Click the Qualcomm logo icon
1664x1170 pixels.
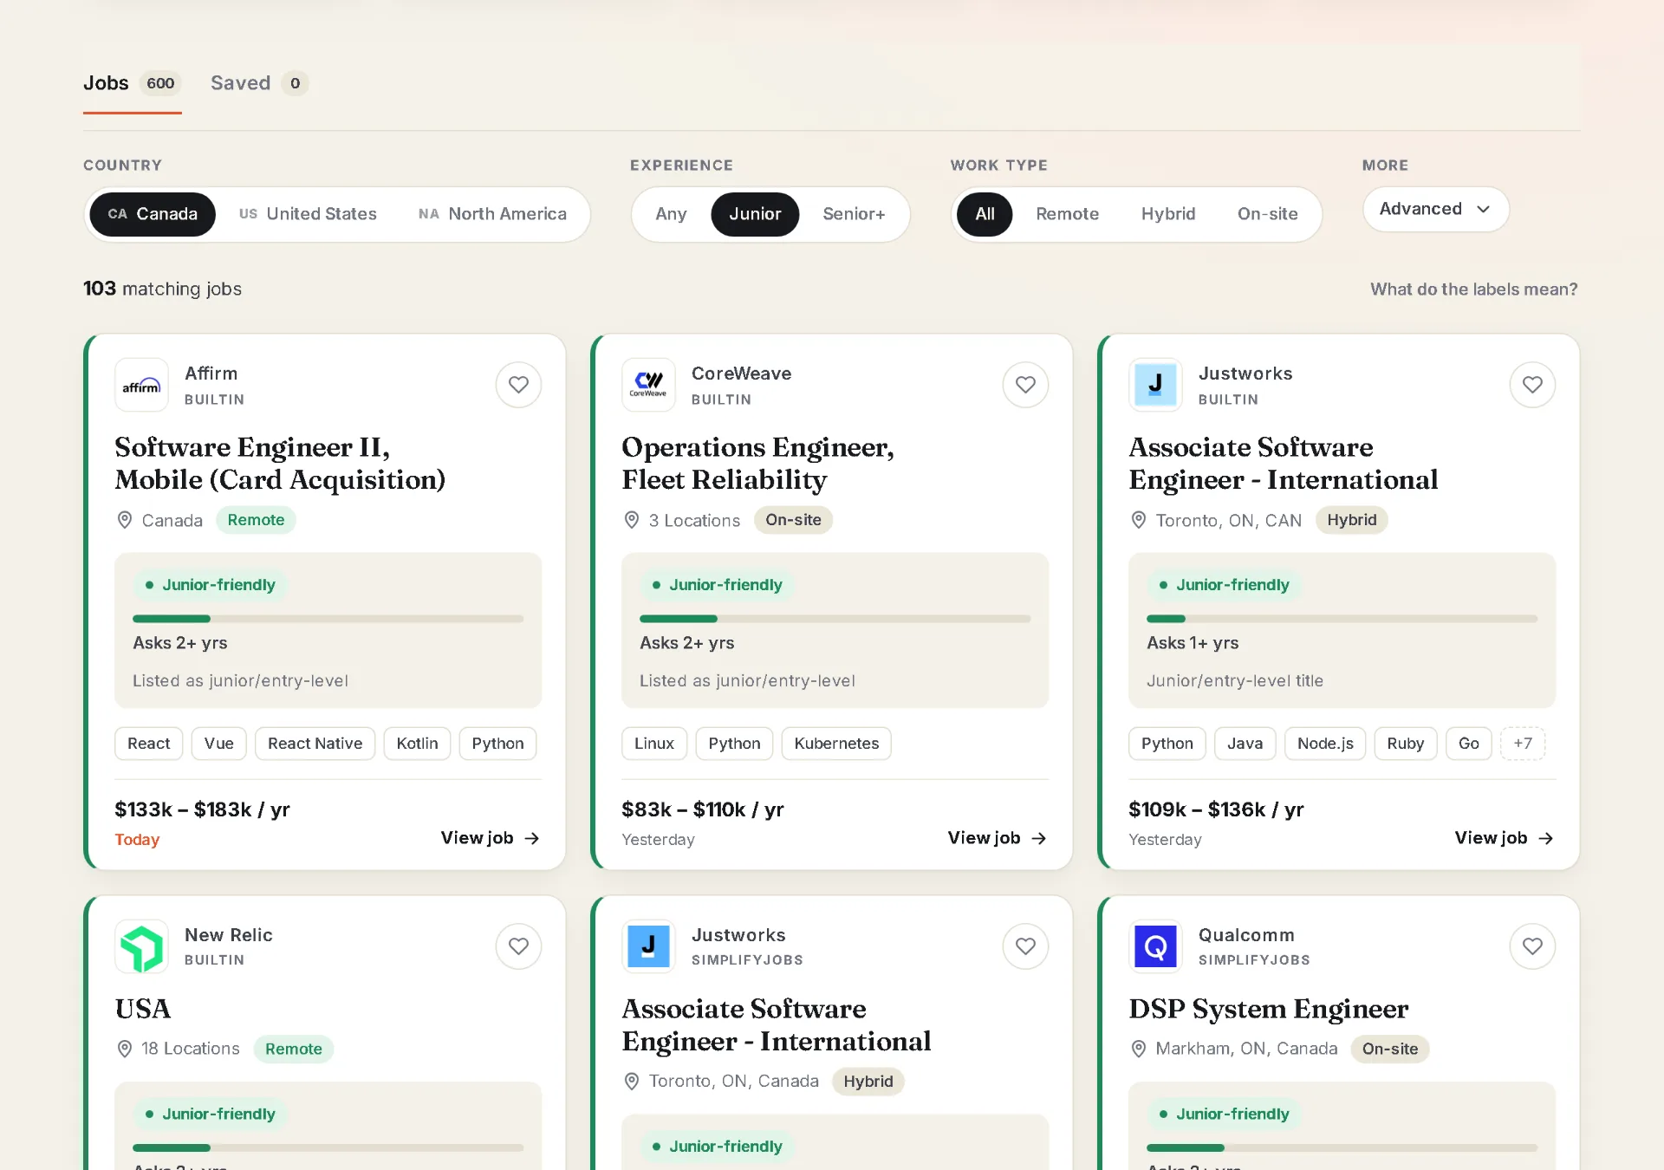tap(1155, 946)
